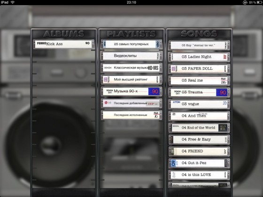Play the song 03 PAPER DOLL
The width and height of the screenshot is (263, 197).
point(199,68)
